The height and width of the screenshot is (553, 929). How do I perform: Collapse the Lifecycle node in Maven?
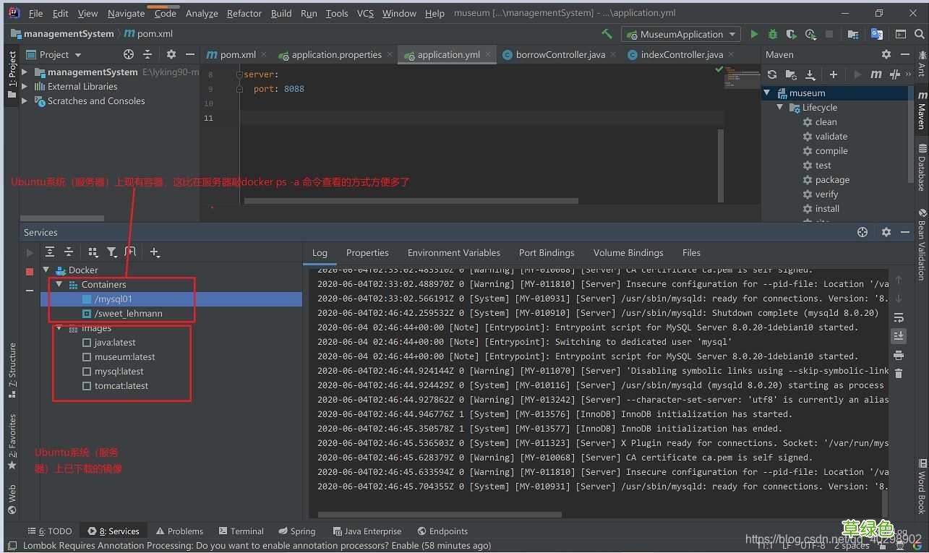click(x=780, y=108)
